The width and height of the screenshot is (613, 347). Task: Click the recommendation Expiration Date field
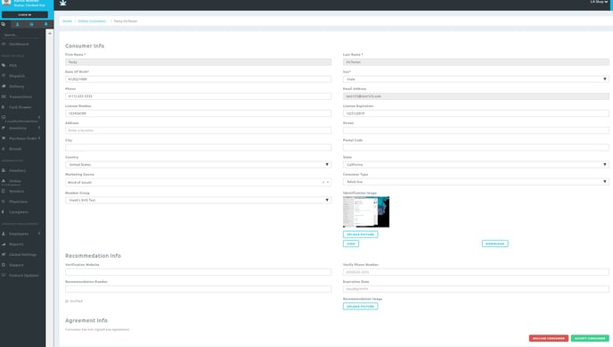[476, 289]
